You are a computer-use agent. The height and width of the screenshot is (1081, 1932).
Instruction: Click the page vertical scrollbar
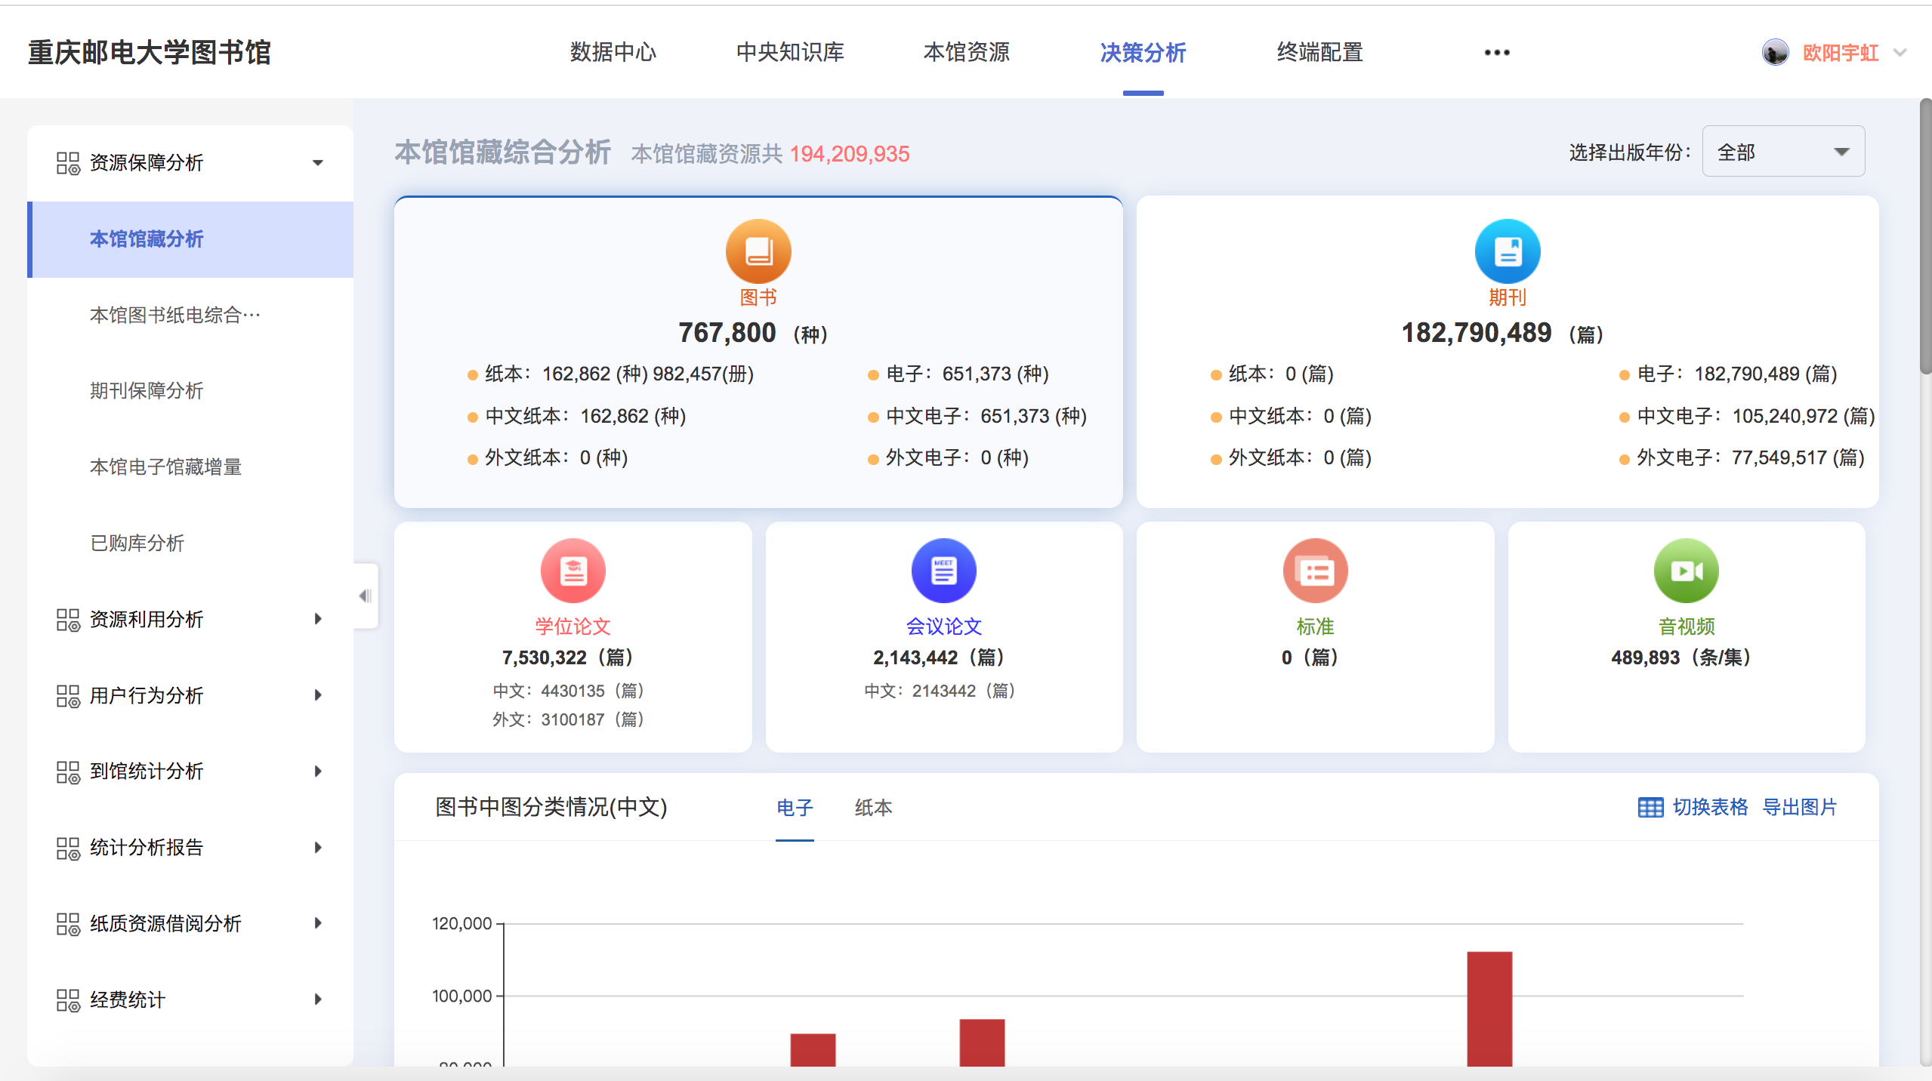pyautogui.click(x=1924, y=235)
